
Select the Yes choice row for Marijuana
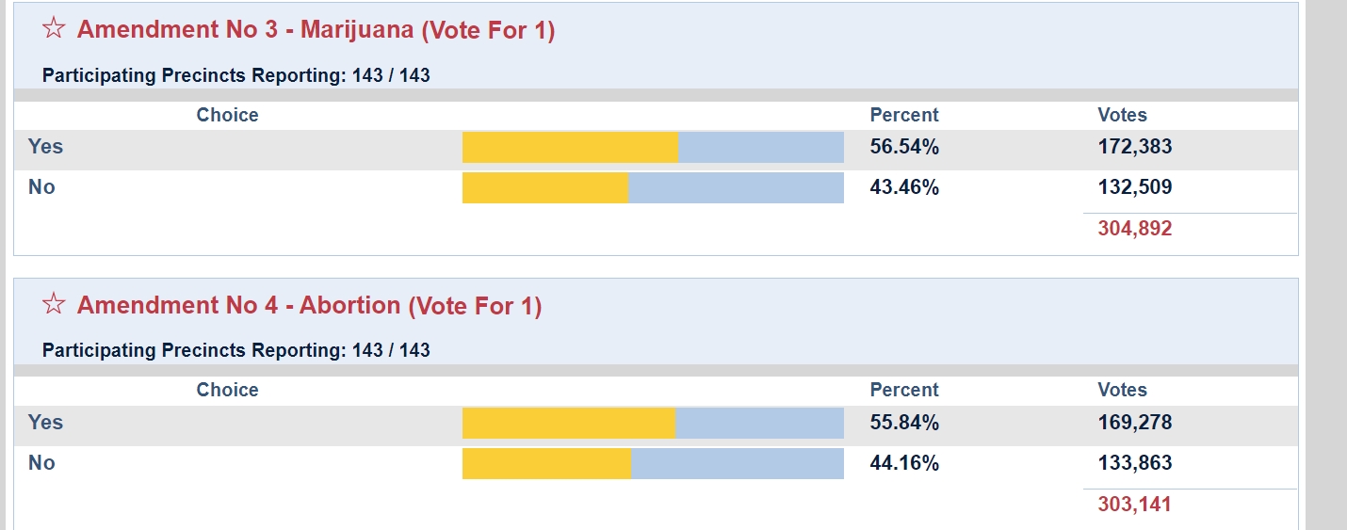click(46, 147)
